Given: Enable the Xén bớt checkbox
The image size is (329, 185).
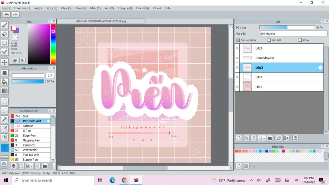Looking at the screenshot, I should 269,40.
